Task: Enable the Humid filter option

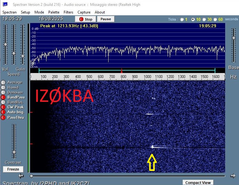Action: (x=3, y=87)
